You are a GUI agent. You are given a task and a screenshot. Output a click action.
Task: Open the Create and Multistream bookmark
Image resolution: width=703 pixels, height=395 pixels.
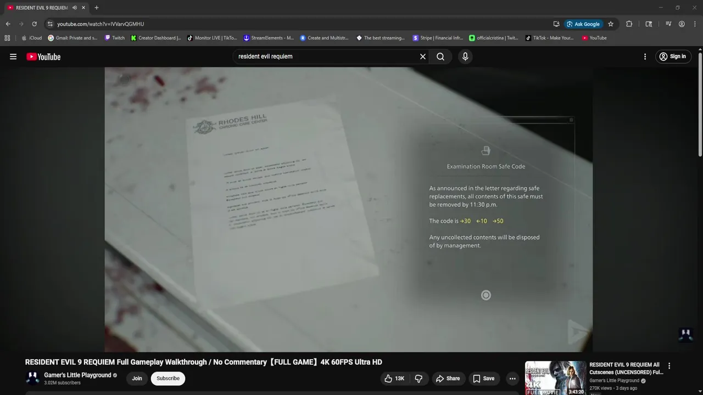324,38
